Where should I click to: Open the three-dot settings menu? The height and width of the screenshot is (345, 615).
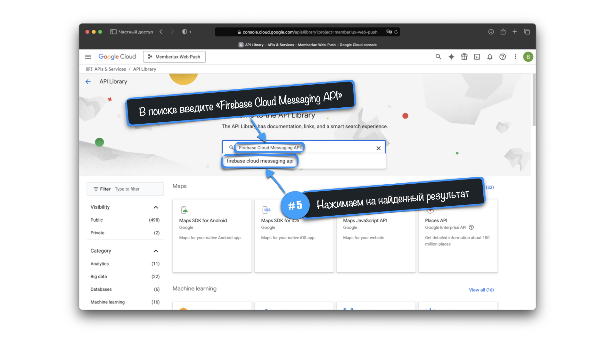pyautogui.click(x=515, y=57)
